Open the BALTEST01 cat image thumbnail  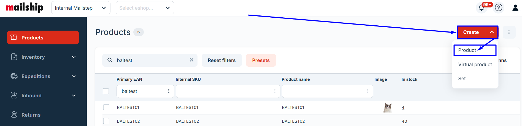388,107
